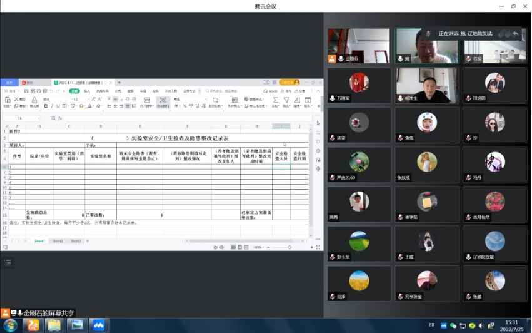Open the Formulas ribbon tab
Screen dimensions: 532x333
(118, 91)
